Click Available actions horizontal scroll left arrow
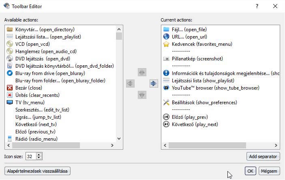 [x=9, y=145]
